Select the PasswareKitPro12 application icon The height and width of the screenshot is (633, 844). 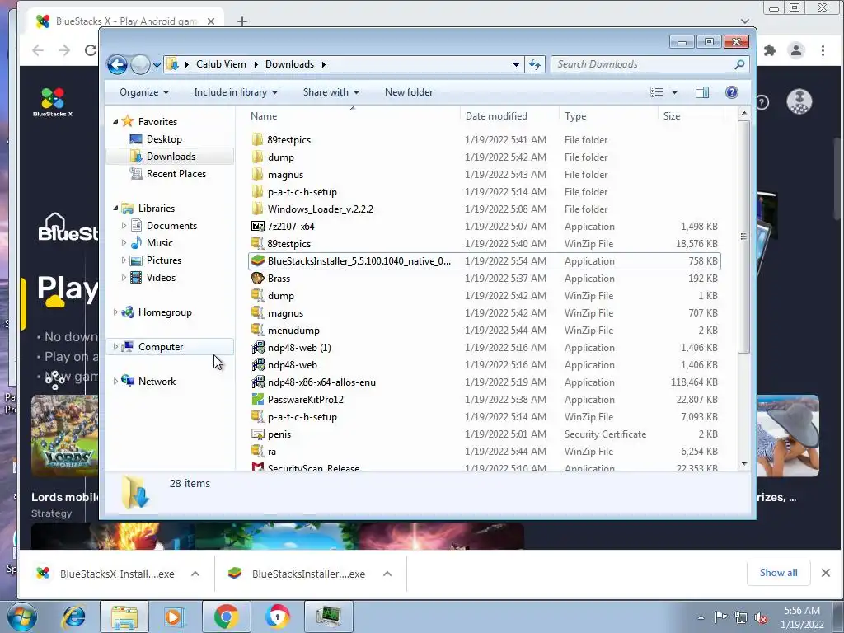(258, 400)
